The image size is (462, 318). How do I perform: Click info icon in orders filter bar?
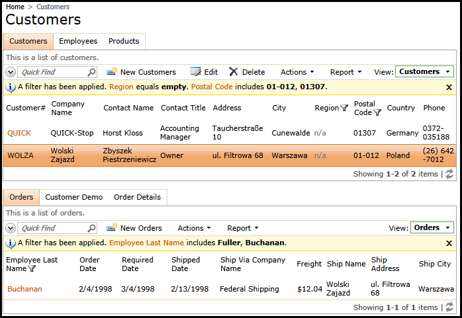(x=11, y=243)
